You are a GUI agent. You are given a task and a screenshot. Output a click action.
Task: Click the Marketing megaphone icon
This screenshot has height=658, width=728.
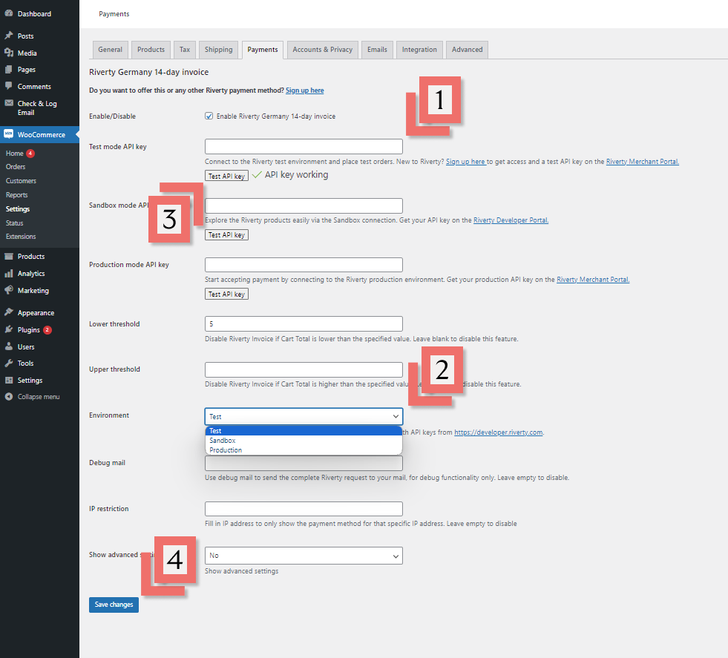pyautogui.click(x=8, y=290)
